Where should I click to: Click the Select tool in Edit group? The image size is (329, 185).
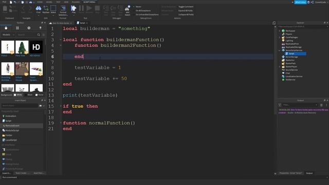(x=53, y=9)
